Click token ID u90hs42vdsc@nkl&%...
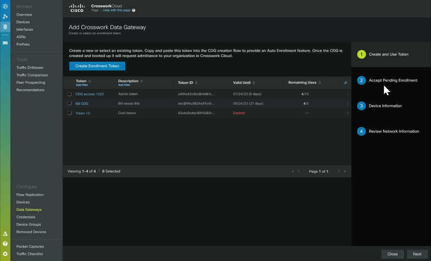This screenshot has width=431, height=261. tap(196, 94)
